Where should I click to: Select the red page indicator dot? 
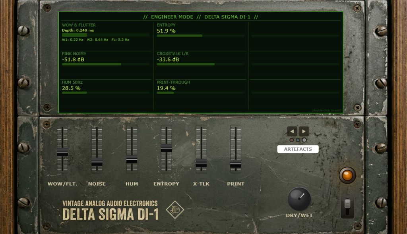pyautogui.click(x=292, y=140)
